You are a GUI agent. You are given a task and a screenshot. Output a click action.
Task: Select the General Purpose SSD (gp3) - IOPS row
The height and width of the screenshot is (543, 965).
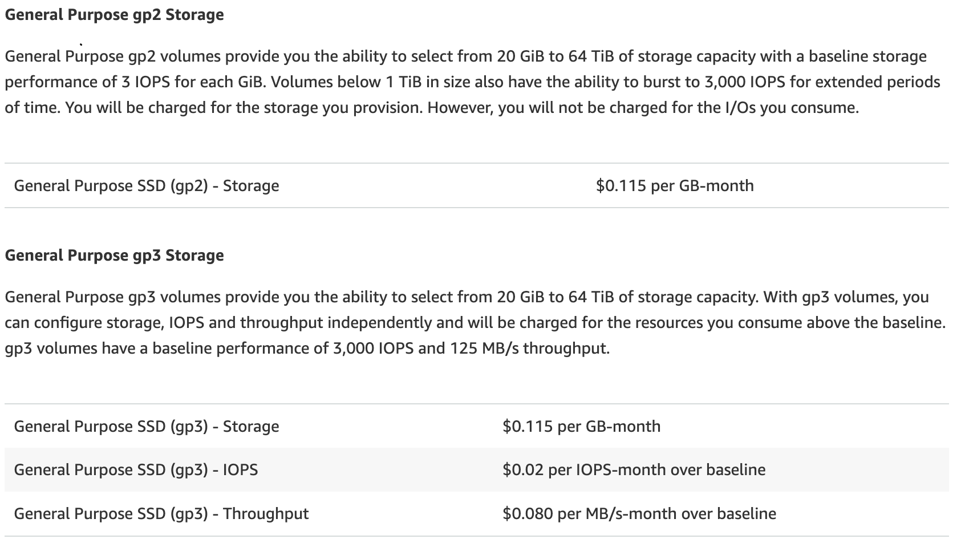pyautogui.click(x=477, y=470)
